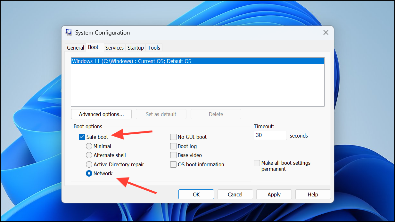Switch to the General tab

click(x=75, y=47)
